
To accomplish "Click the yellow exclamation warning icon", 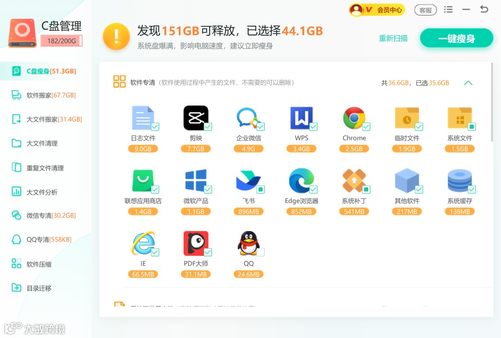I will click(116, 36).
